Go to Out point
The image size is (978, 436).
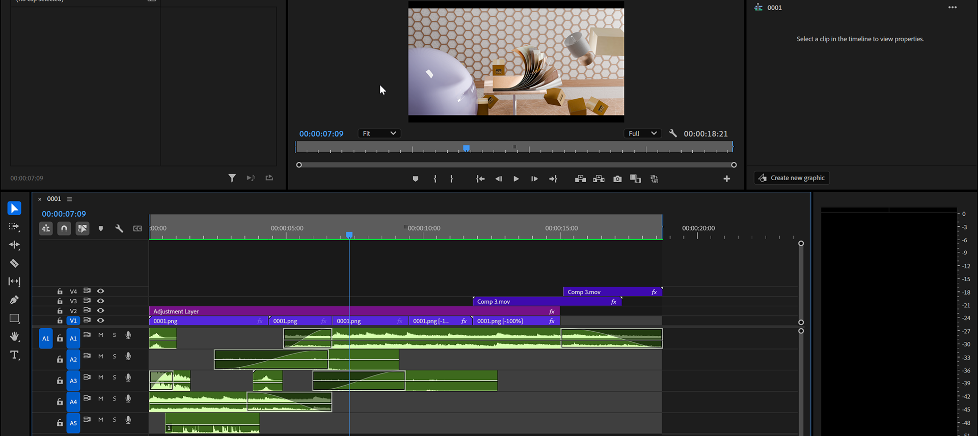(553, 179)
